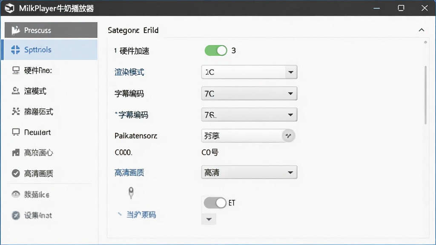Toggle the ET switch
Screen dimensions: 436x245
click(x=215, y=203)
